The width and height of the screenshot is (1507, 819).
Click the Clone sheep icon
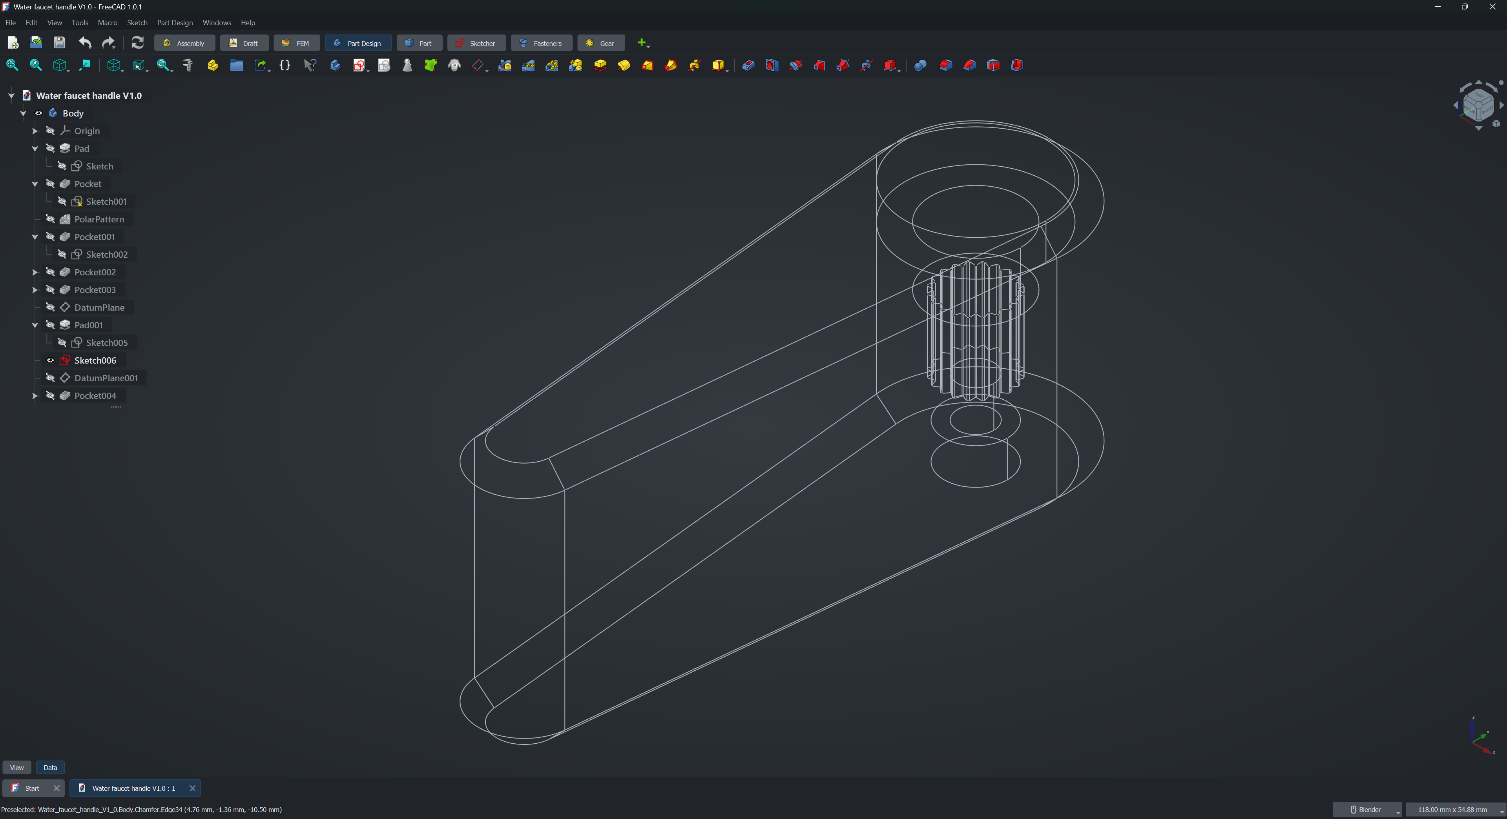[454, 65]
